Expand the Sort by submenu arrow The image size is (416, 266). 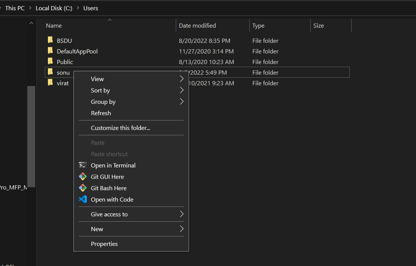coord(181,90)
